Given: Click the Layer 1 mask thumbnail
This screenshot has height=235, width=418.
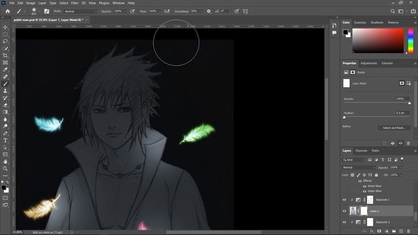Looking at the screenshot, I should coord(364,211).
